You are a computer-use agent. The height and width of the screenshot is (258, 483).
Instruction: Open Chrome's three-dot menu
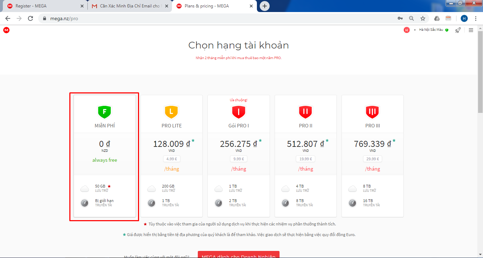click(x=476, y=18)
